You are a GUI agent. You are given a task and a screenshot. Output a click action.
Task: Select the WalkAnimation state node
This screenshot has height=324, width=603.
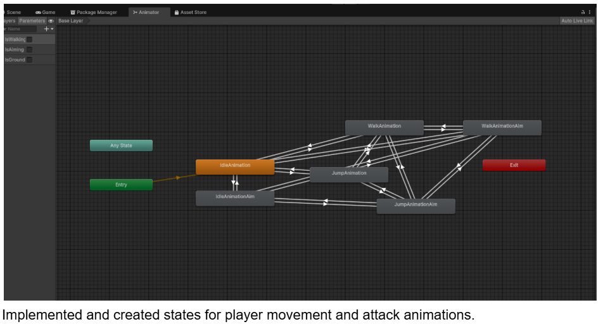click(384, 128)
